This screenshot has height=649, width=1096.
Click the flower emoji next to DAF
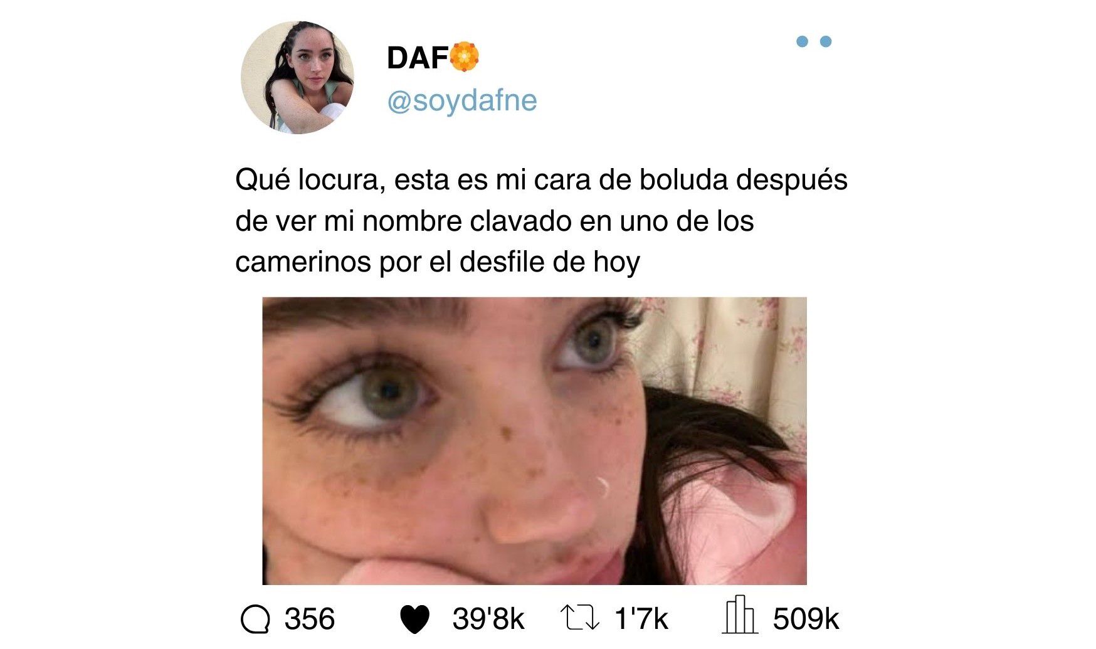coord(465,57)
